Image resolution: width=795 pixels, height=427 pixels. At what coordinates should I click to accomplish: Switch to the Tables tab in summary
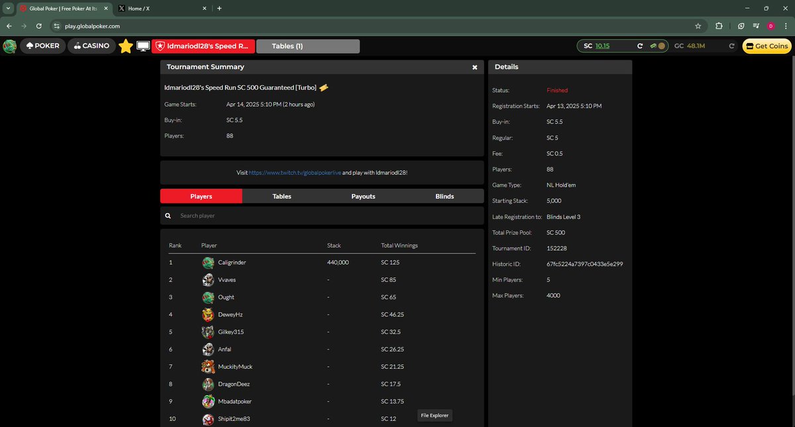[x=282, y=196]
